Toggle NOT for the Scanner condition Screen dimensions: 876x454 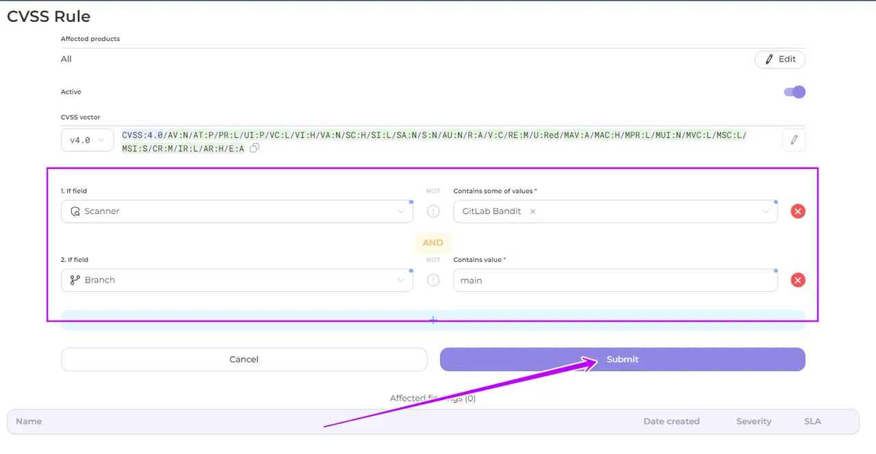click(433, 211)
